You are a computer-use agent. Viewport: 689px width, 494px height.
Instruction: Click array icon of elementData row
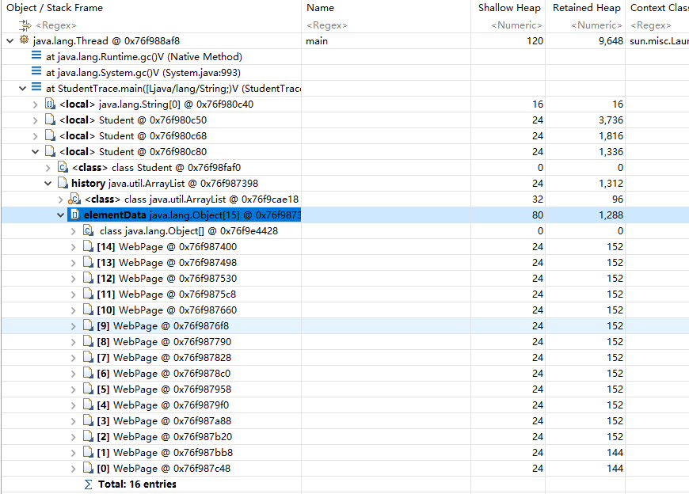75,215
